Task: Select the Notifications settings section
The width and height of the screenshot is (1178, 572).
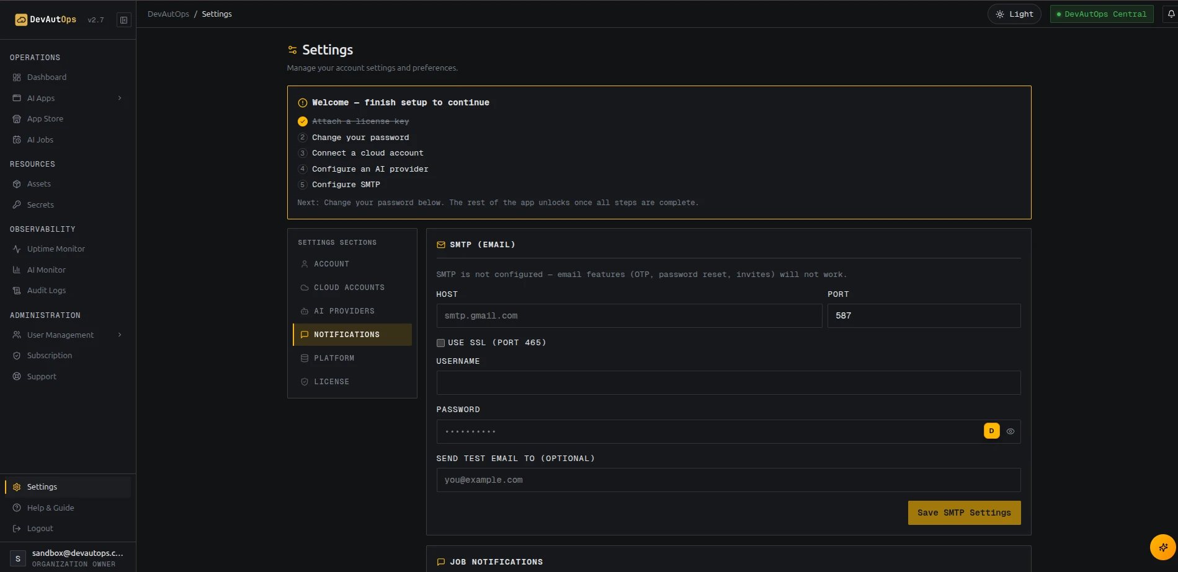Action: (352, 335)
